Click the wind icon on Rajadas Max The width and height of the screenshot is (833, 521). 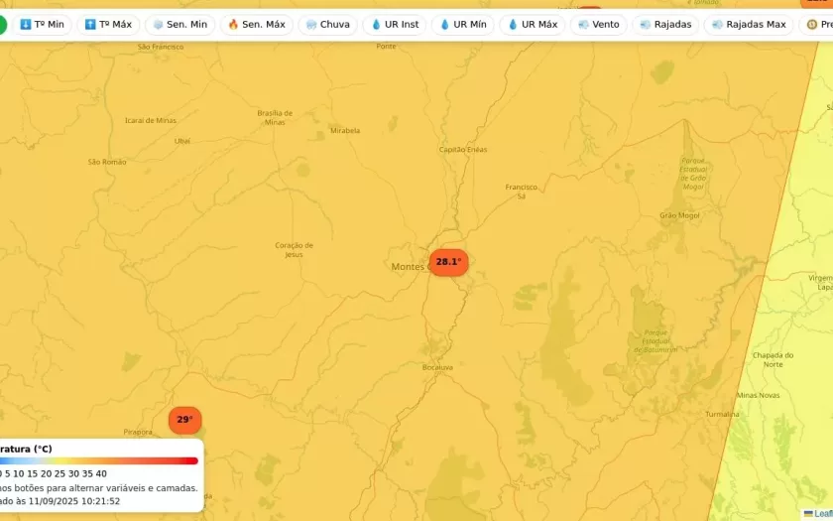tap(717, 25)
